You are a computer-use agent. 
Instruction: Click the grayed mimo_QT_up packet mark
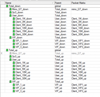point(78,53)
